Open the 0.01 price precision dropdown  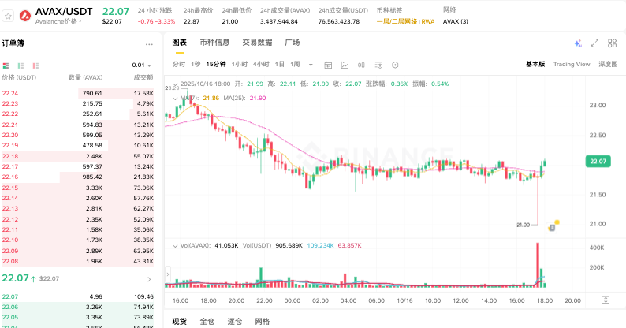tap(142, 65)
